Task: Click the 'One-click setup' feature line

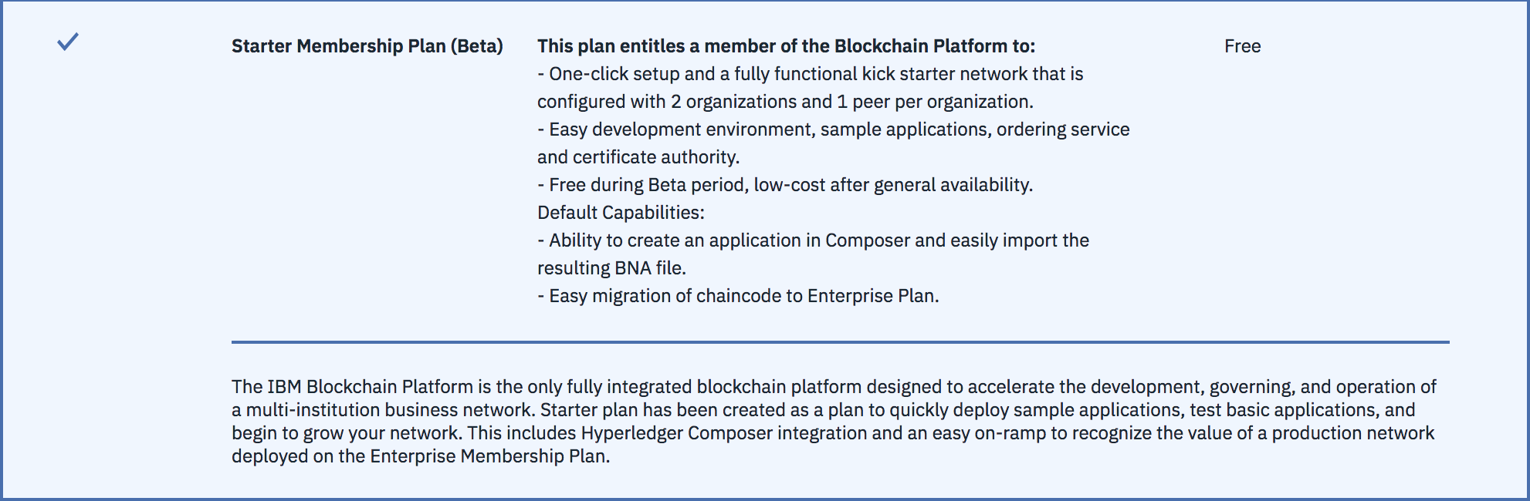Action: [x=810, y=74]
